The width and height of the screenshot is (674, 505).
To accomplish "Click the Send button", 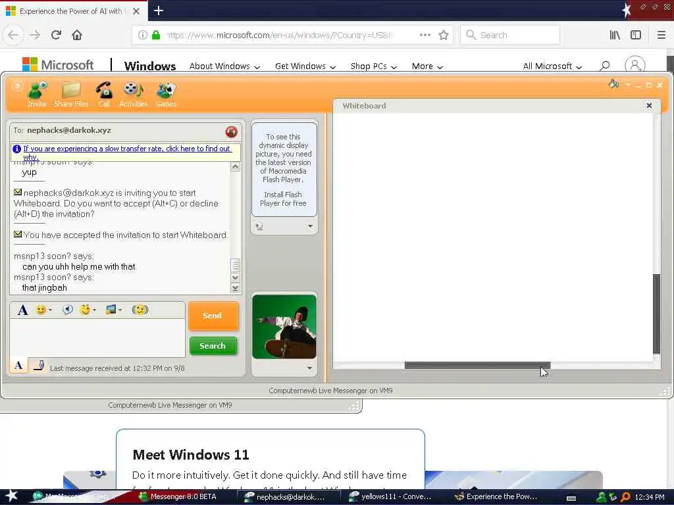I will (213, 316).
